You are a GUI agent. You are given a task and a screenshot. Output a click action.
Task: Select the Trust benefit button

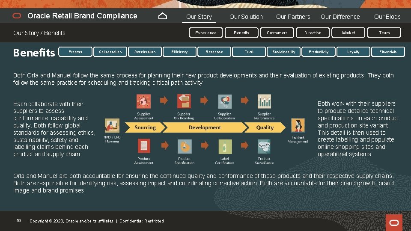click(x=249, y=52)
